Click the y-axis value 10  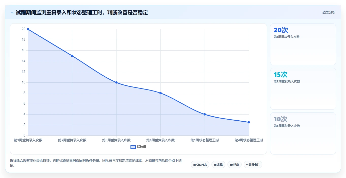(x=23, y=82)
